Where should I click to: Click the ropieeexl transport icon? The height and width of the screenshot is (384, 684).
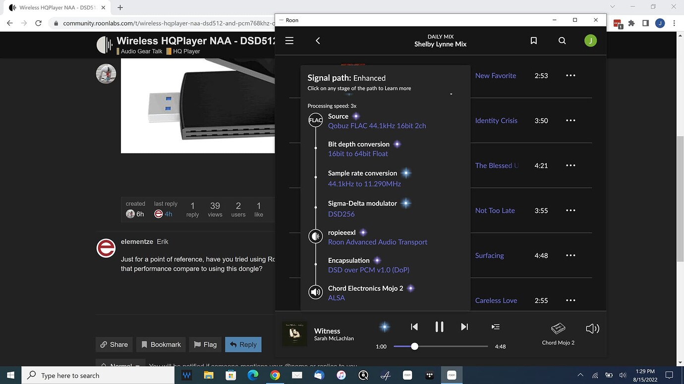point(315,237)
